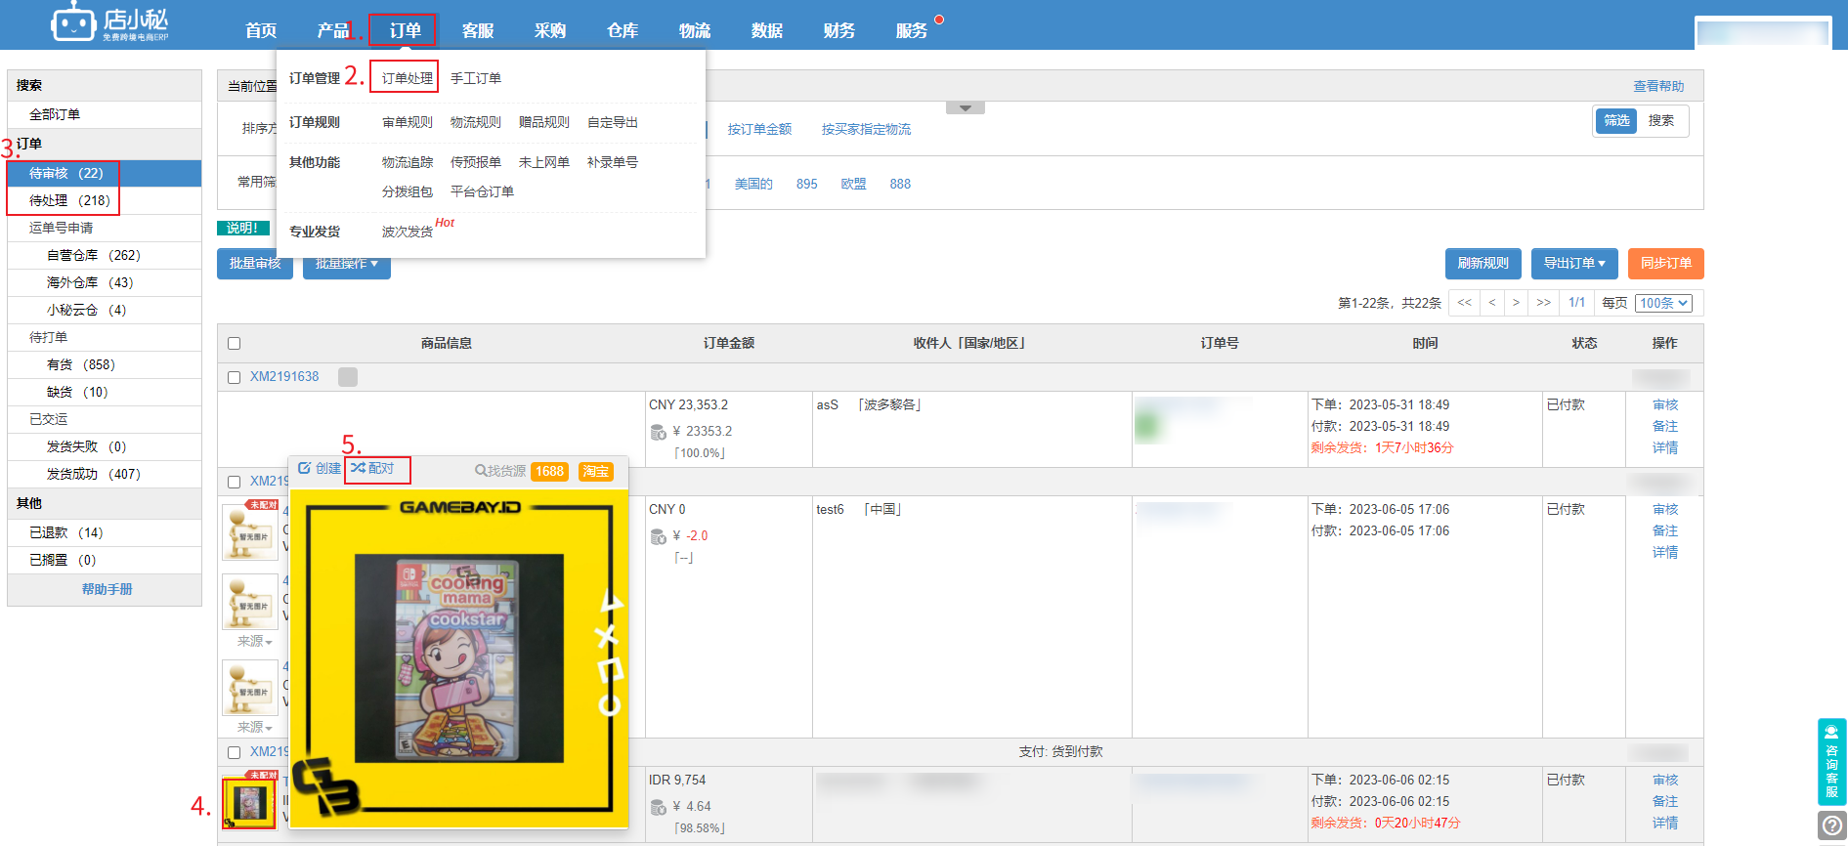Switch to the 搜索 toggle tab
Viewport: 1848px width, 846px height.
pos(1661,121)
